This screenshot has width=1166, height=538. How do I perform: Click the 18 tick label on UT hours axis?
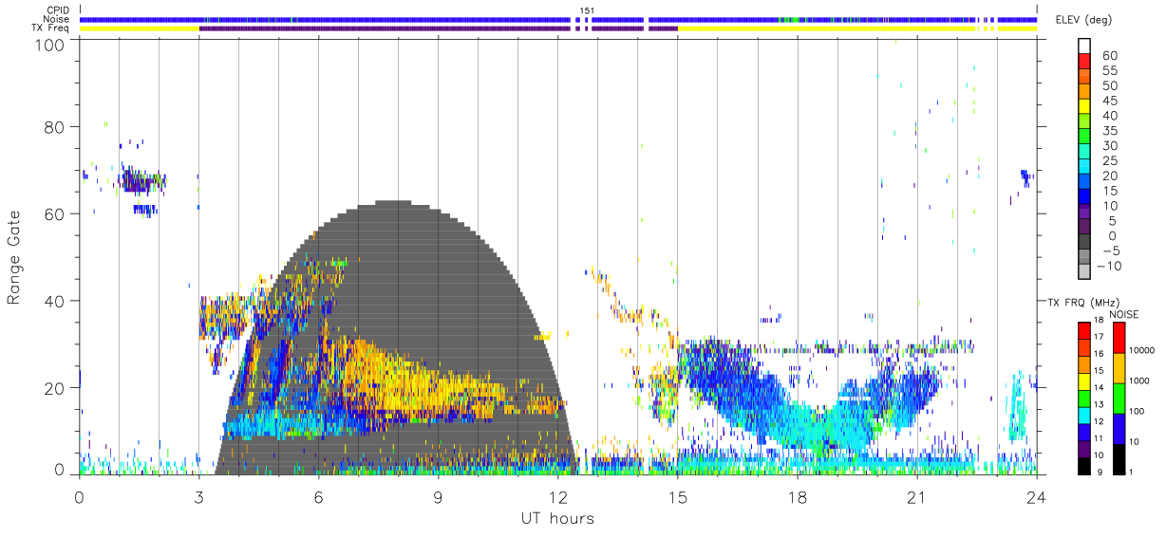click(797, 496)
